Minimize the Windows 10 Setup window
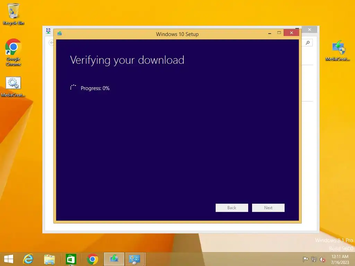355x266 pixels. [x=269, y=33]
